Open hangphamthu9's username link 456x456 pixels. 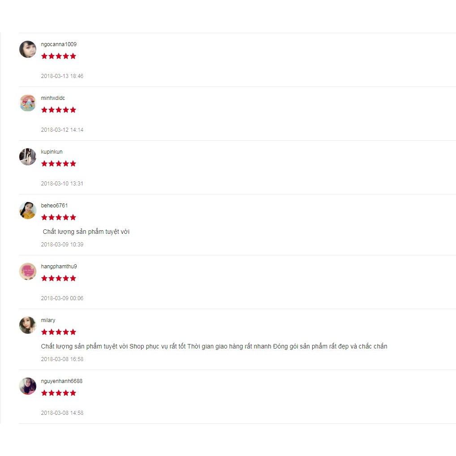[x=59, y=267]
